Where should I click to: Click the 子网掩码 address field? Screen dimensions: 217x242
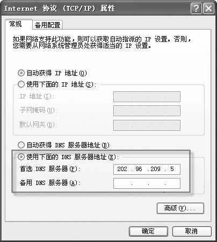(147, 111)
